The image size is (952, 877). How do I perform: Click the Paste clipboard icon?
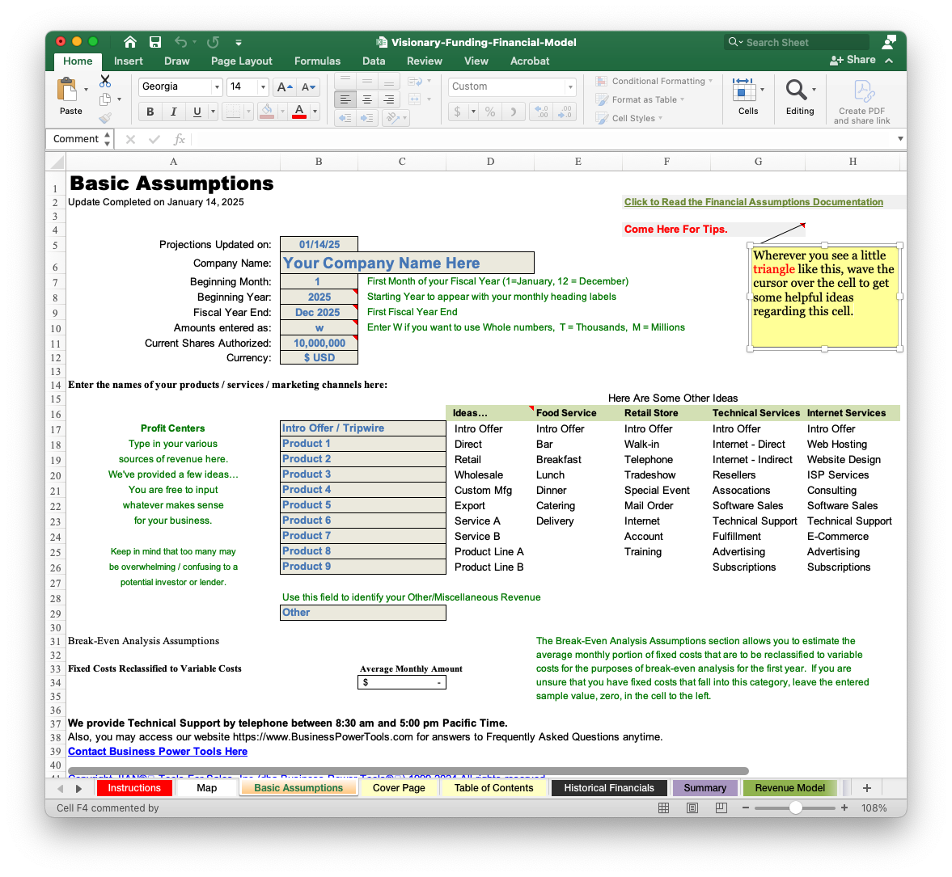point(67,90)
